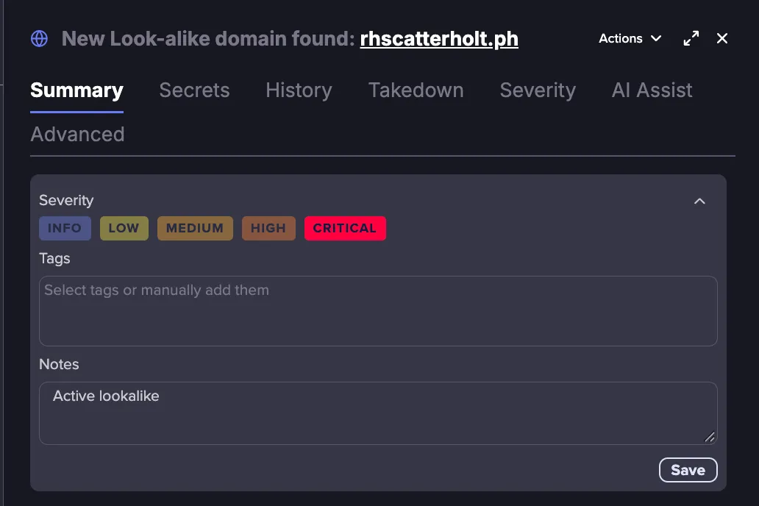The width and height of the screenshot is (759, 506).
Task: Set severity to LOW
Action: point(124,228)
